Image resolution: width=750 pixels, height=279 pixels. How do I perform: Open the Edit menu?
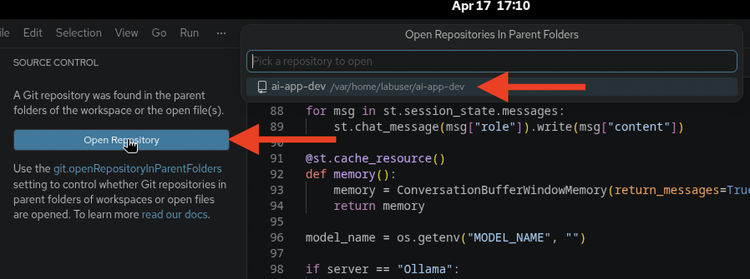33,33
